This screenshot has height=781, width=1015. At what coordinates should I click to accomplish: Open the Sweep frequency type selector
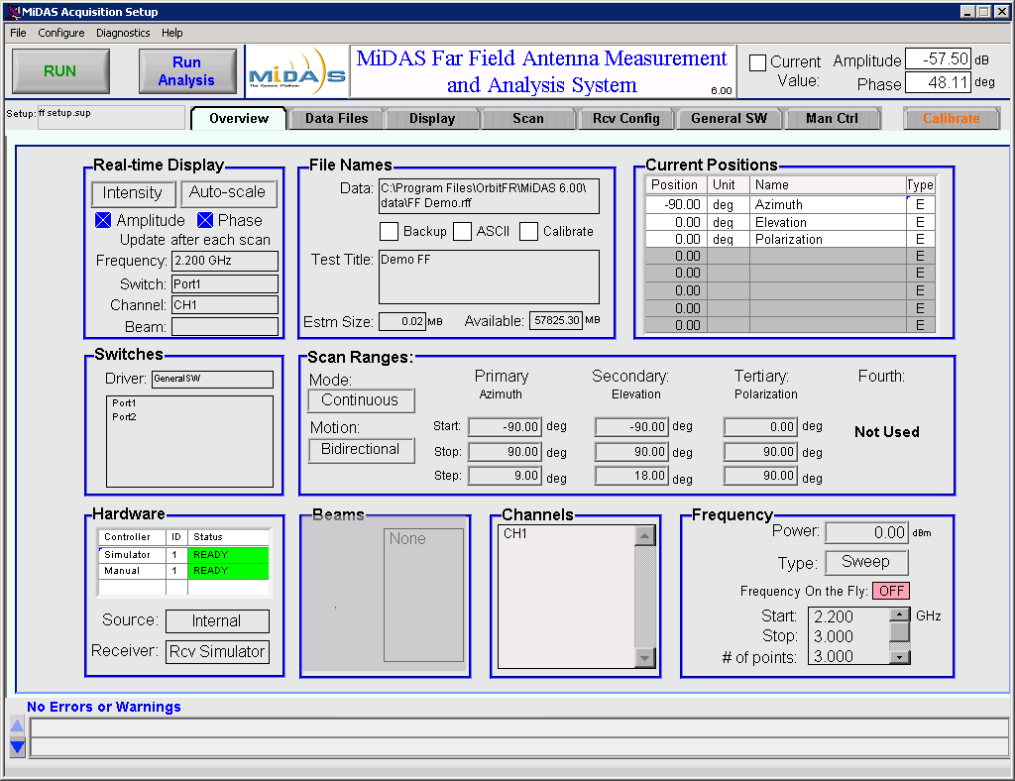pos(866,562)
